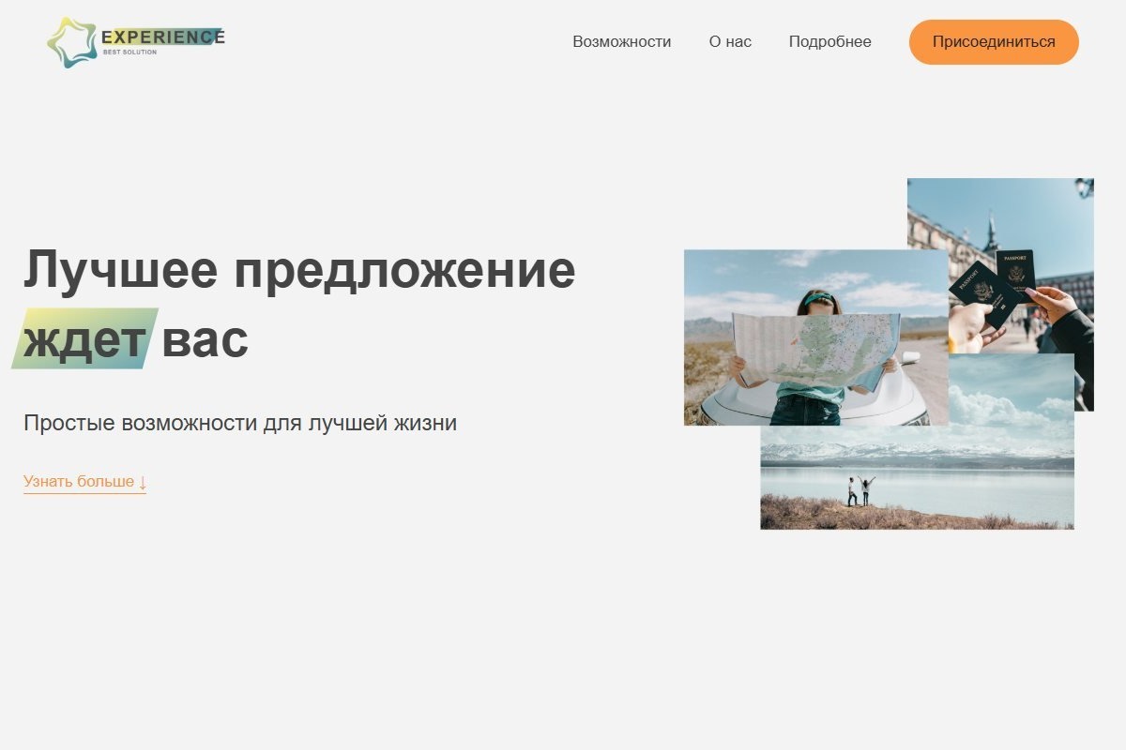Screen dimensions: 1126x750
Task: Open the Возможности menu item
Action: [x=622, y=42]
